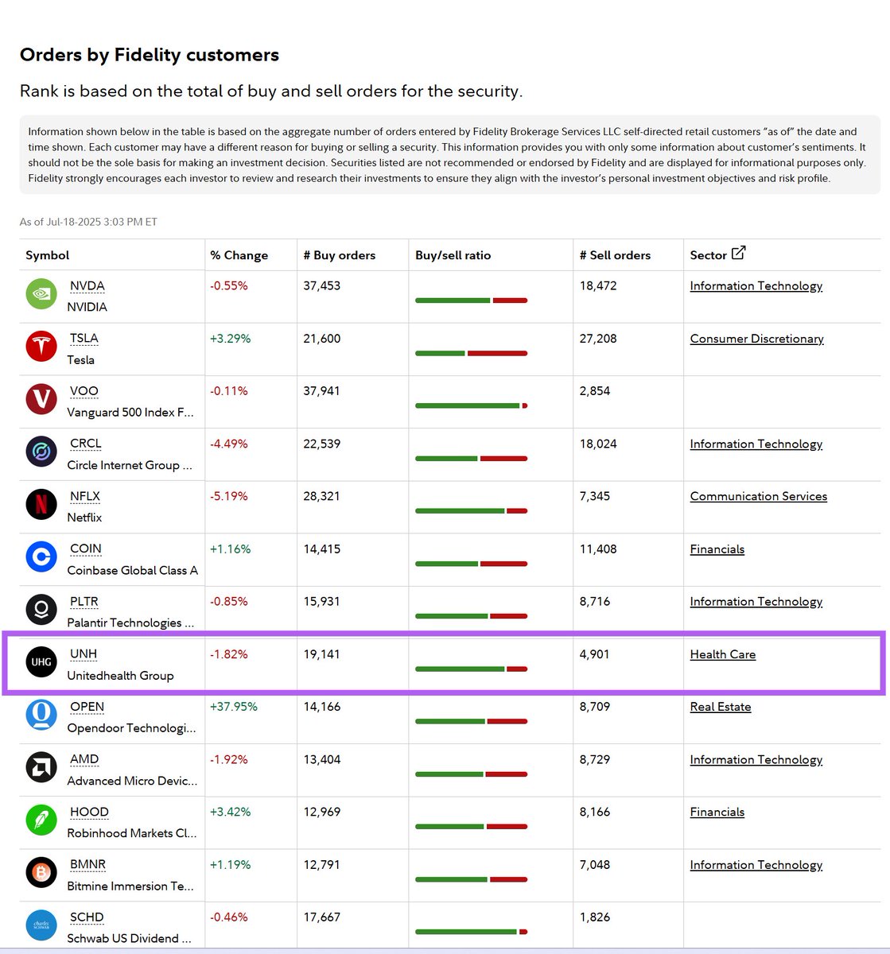Click the As of Jul-18-2025 timestamp
The width and height of the screenshot is (890, 954).
[x=88, y=222]
